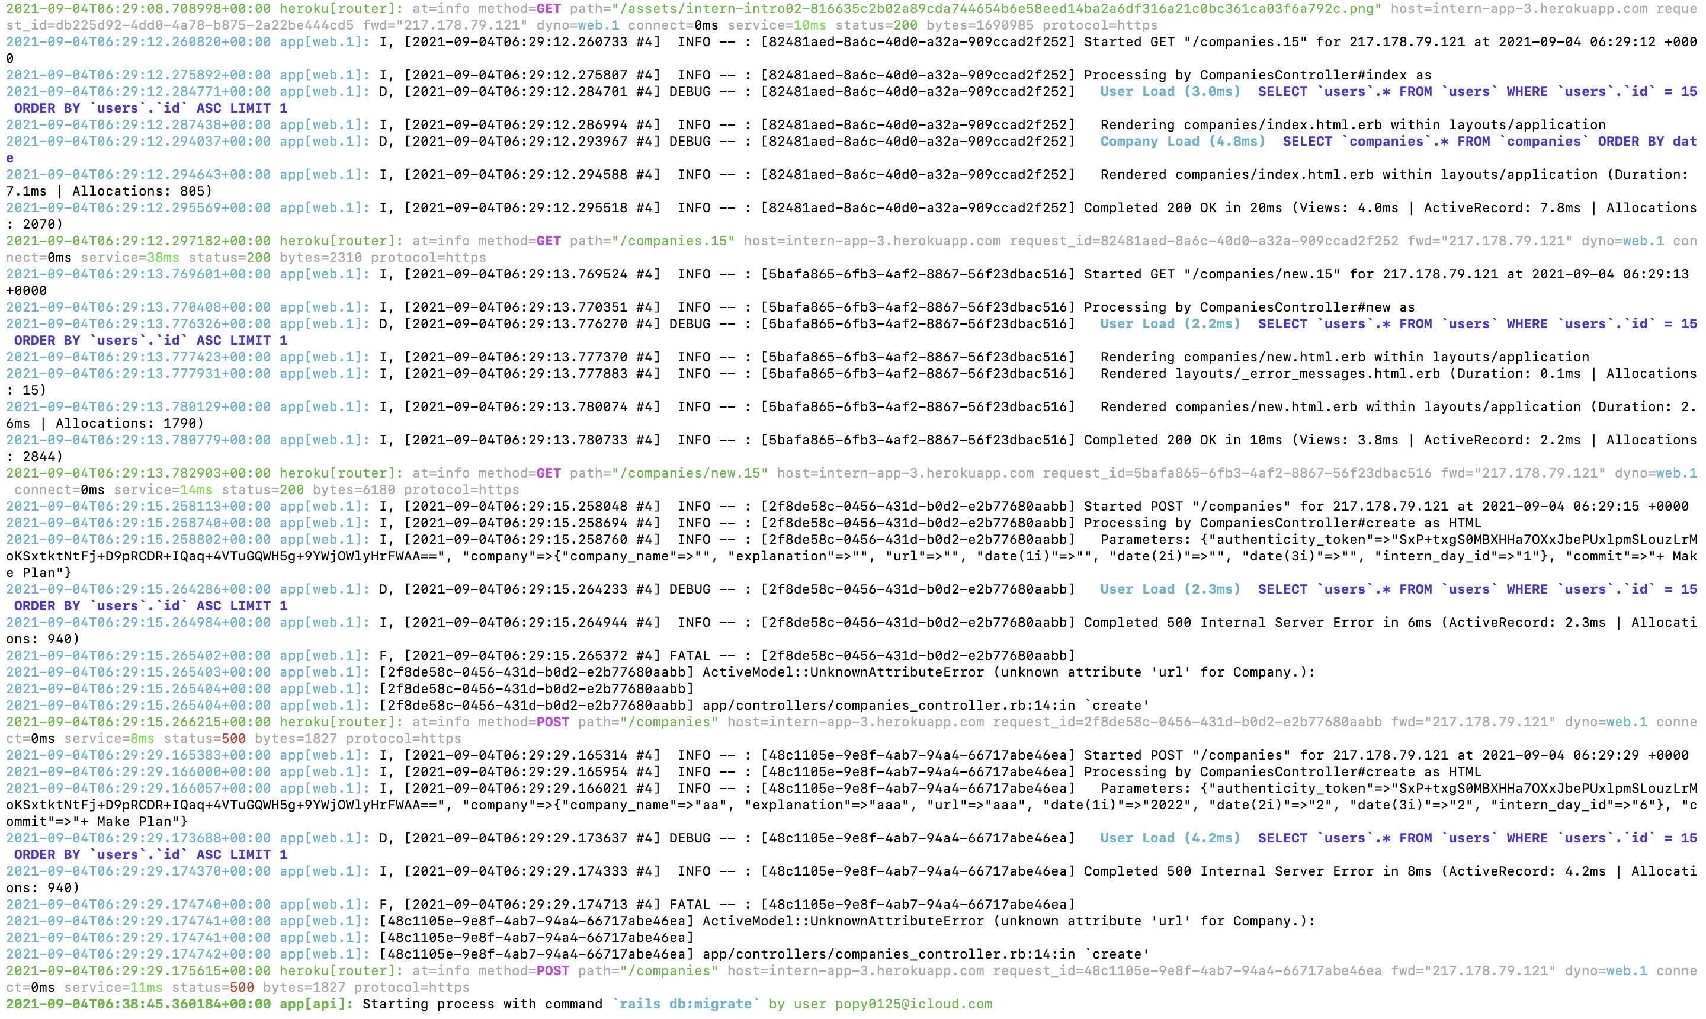1706x1019 pixels.
Task: Click the CompaniesController#new text
Action: point(1294,307)
